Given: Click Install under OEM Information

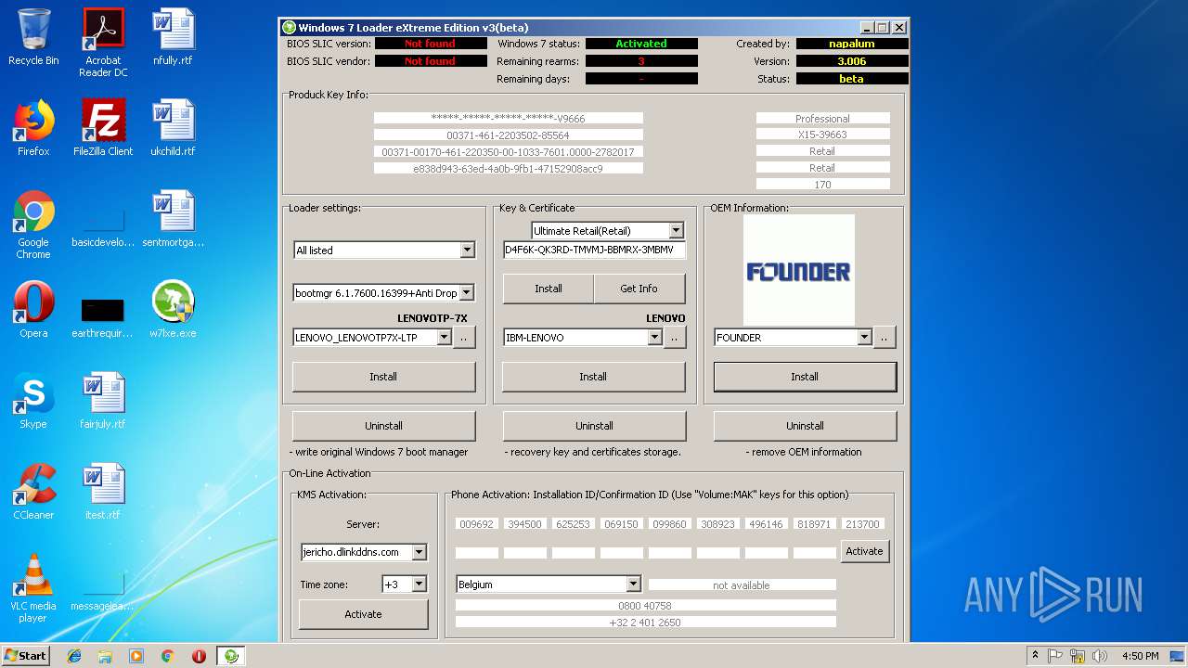Looking at the screenshot, I should click(805, 377).
